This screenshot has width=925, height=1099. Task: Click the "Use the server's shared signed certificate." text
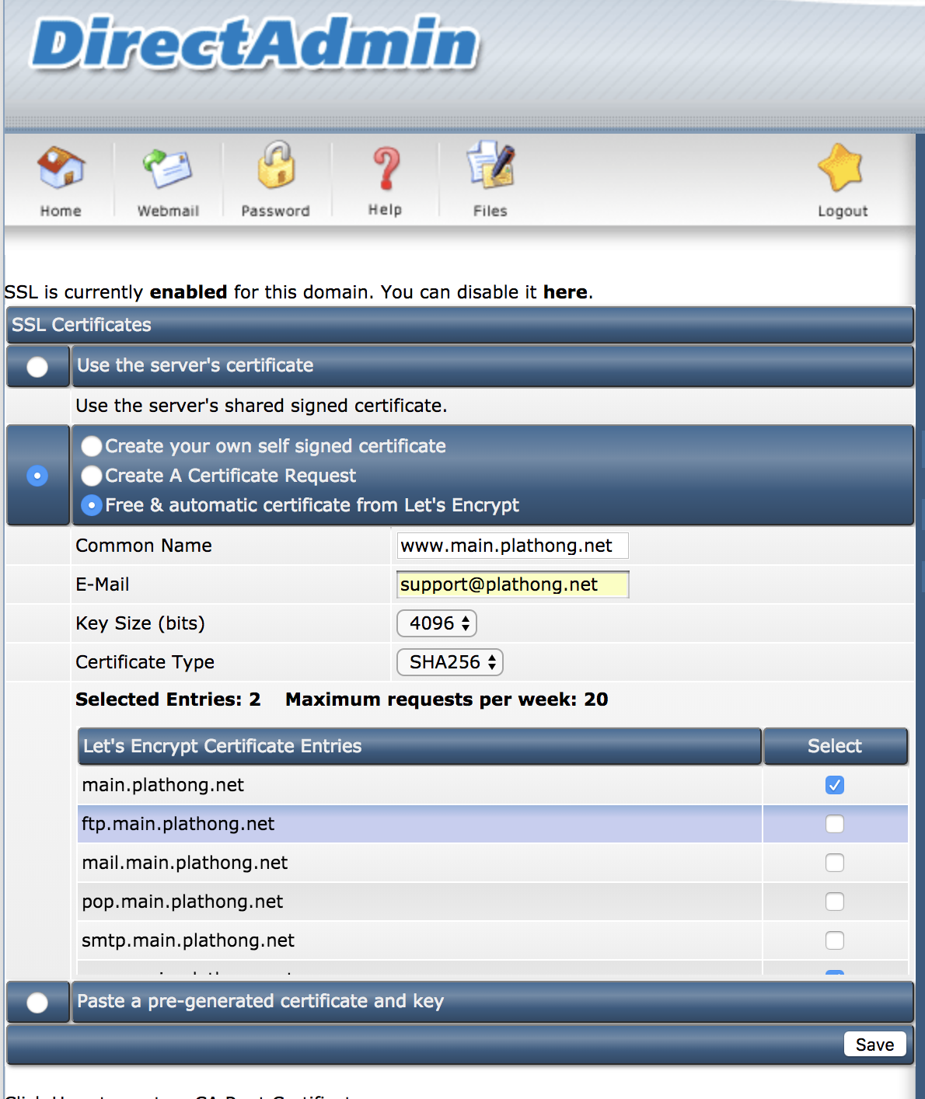pyautogui.click(x=261, y=406)
